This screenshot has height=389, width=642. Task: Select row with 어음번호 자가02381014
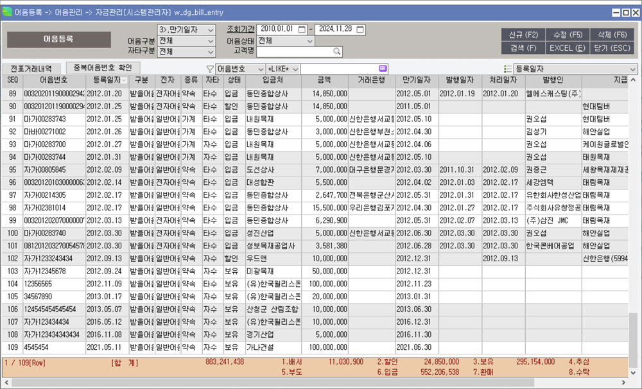(315, 208)
